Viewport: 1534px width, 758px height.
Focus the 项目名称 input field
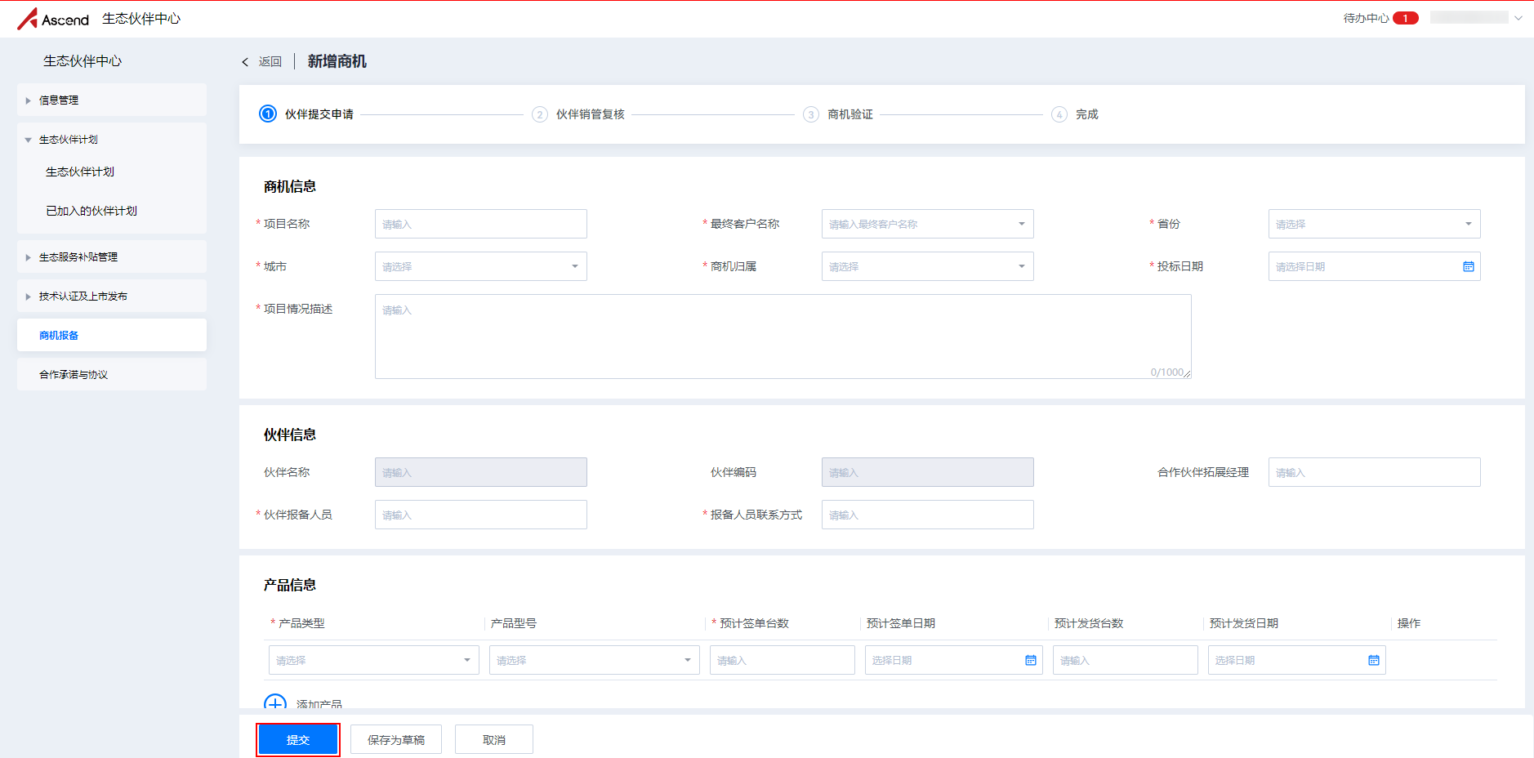pos(480,224)
